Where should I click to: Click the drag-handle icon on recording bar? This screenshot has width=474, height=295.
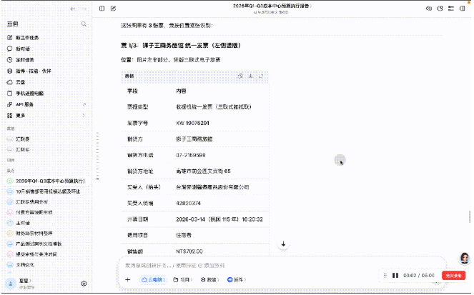(385, 276)
